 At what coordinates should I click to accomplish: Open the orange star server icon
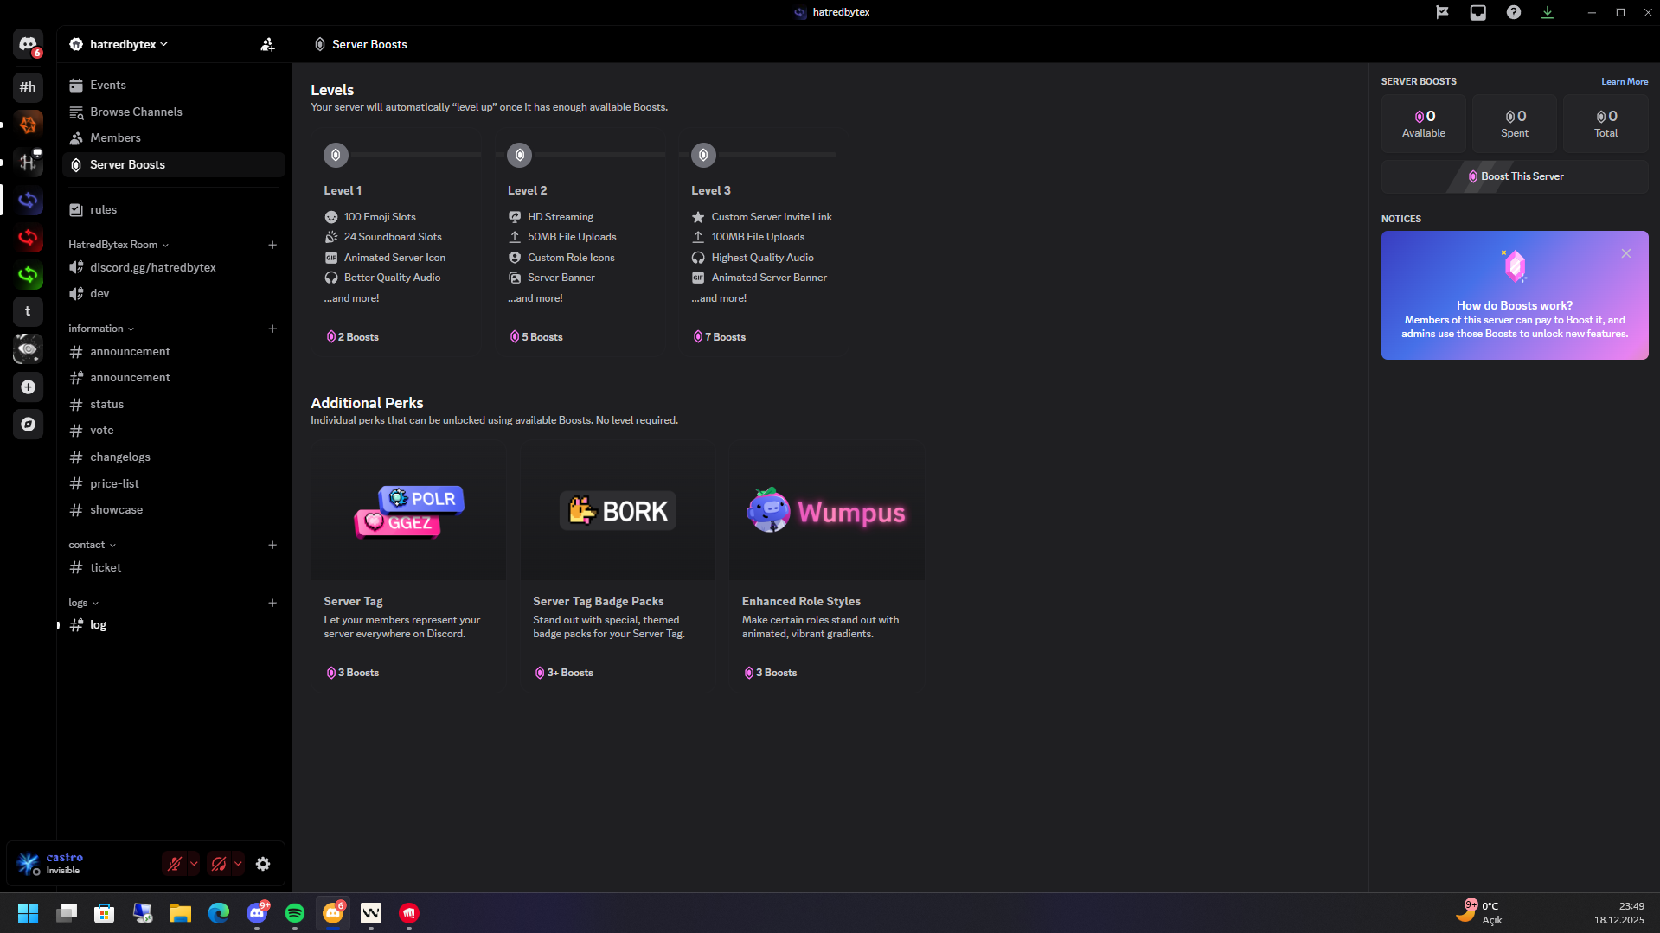click(28, 125)
